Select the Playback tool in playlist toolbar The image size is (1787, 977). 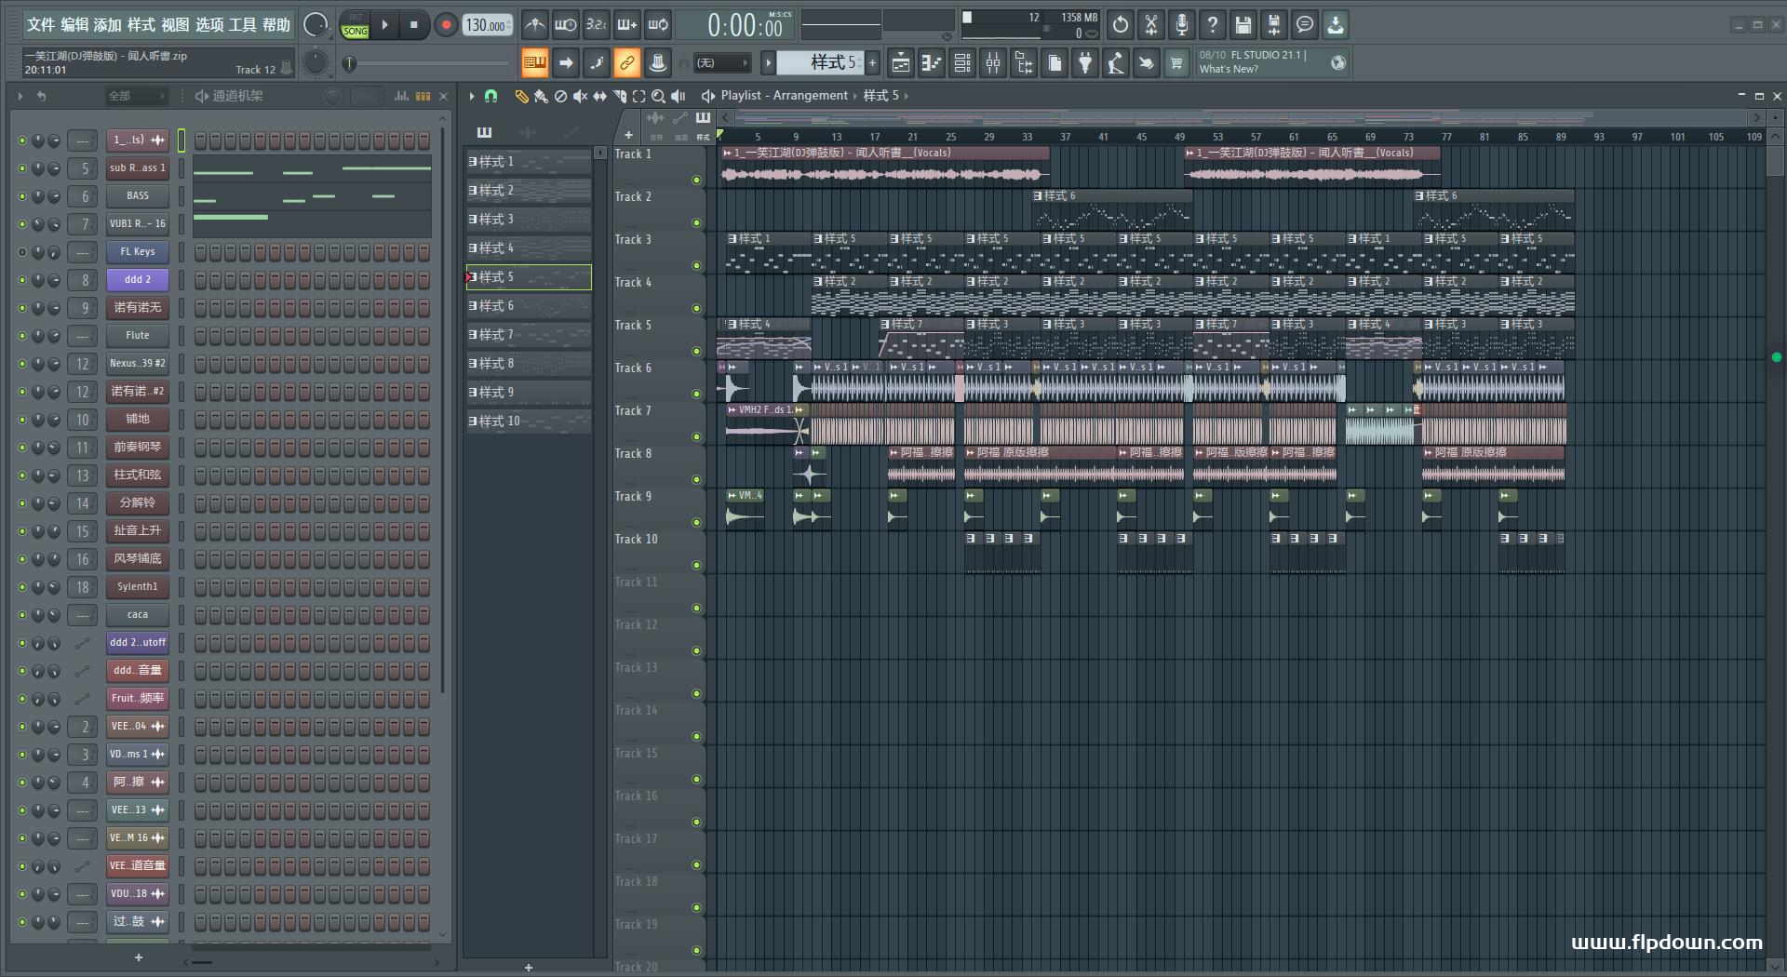point(679,96)
